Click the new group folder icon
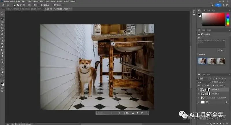This screenshot has width=231, height=125. coord(220,124)
